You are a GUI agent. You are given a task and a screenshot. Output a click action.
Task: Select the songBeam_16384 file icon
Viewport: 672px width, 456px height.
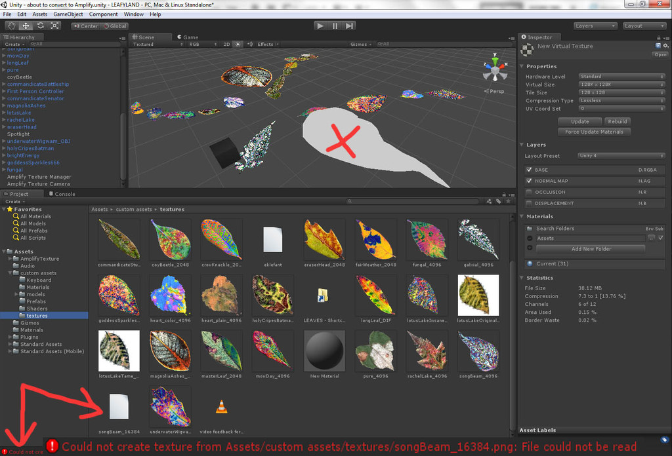(x=119, y=406)
